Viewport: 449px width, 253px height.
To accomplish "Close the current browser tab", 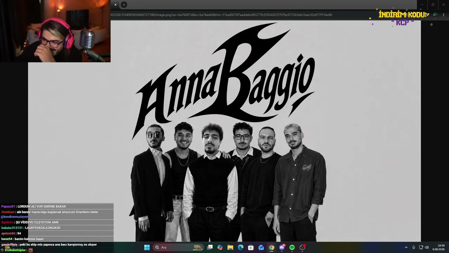I will 115,5.
